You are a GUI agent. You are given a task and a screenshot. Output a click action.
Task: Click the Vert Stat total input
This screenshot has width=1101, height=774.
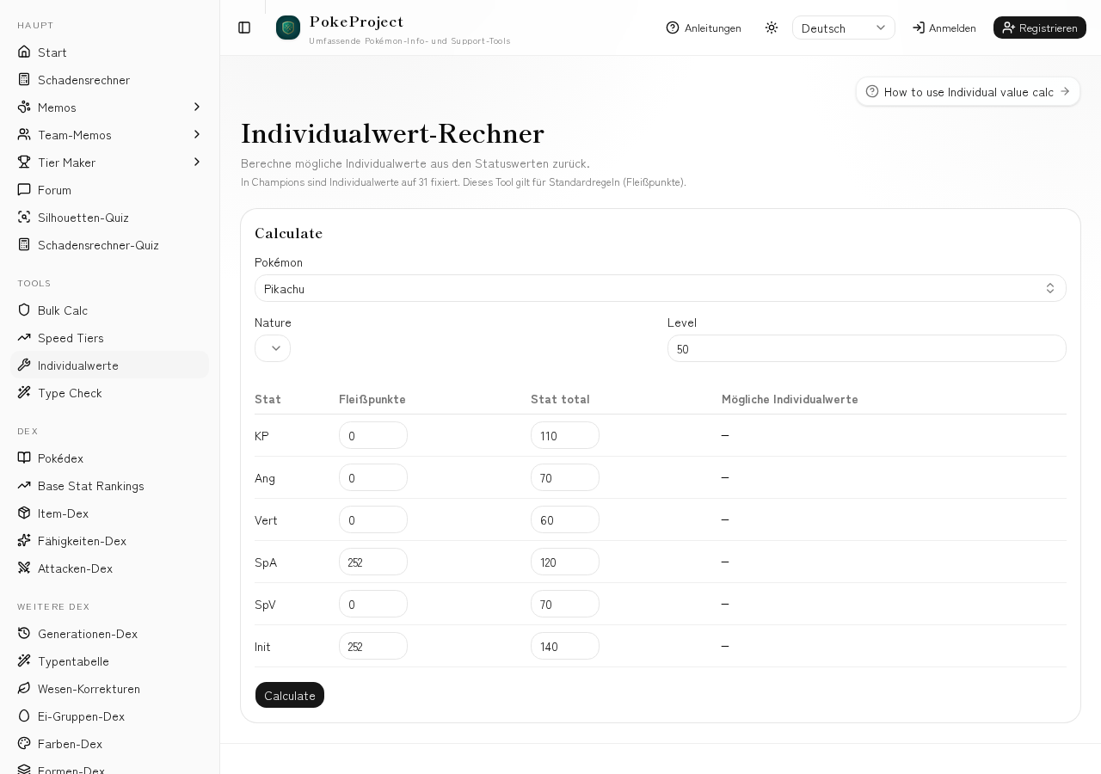pos(565,519)
